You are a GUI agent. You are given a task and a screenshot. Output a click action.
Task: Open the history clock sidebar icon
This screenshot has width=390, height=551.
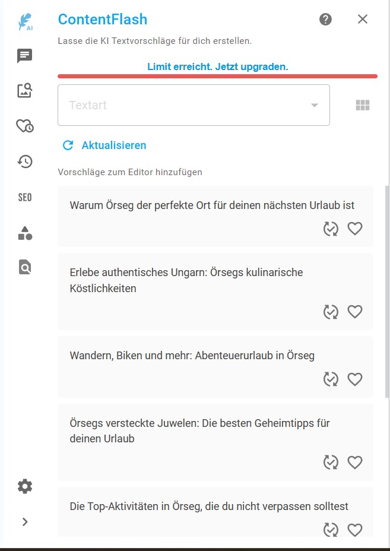(25, 161)
